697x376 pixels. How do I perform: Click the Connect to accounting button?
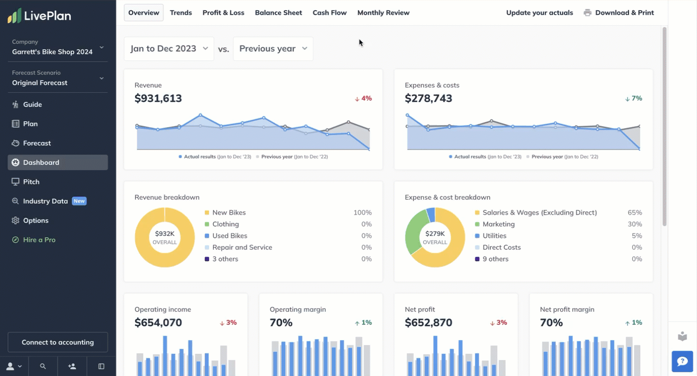[x=58, y=342]
